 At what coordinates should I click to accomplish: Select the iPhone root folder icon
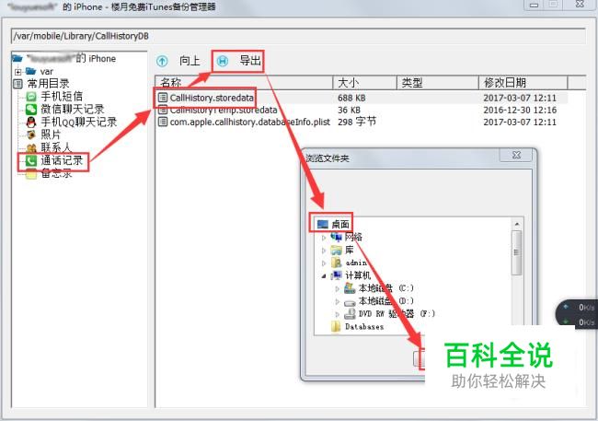tap(17, 58)
